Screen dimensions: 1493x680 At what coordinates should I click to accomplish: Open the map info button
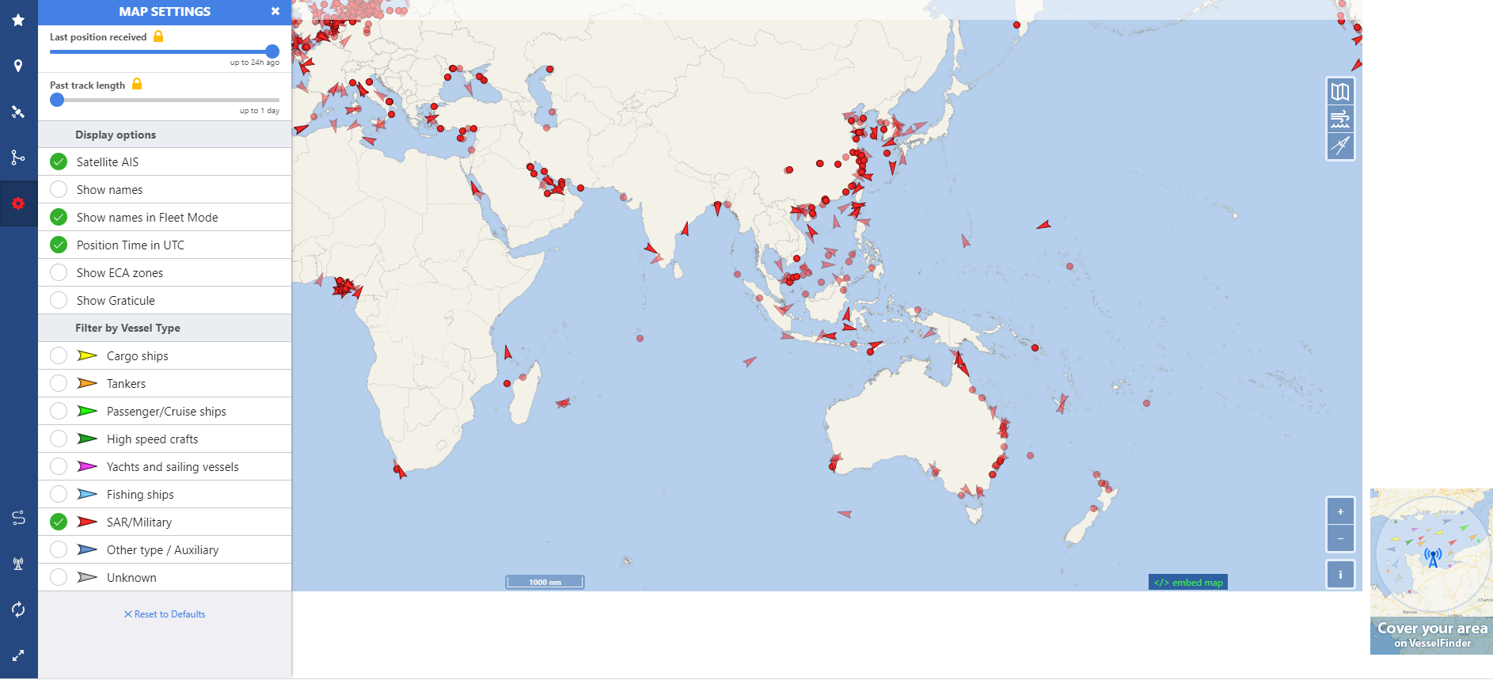[x=1340, y=575]
